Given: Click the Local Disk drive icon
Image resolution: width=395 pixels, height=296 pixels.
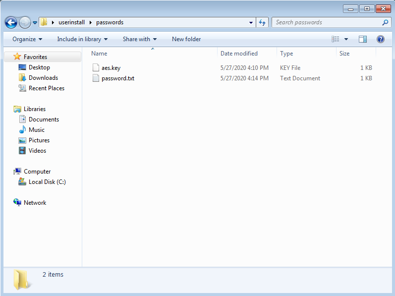Looking at the screenshot, I should [22, 181].
